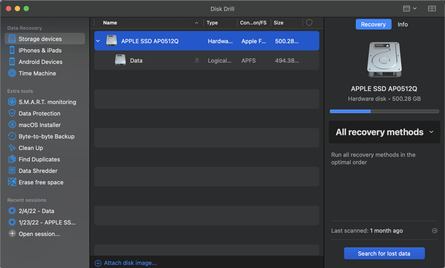Viewport: 445px width, 268px height.
Task: Click the disk usage progress bar
Action: click(x=384, y=112)
